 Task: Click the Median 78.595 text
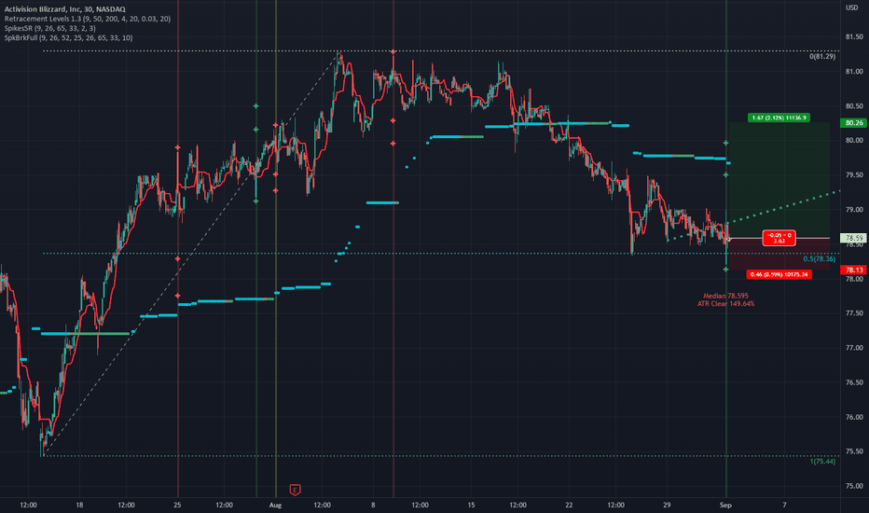725,297
